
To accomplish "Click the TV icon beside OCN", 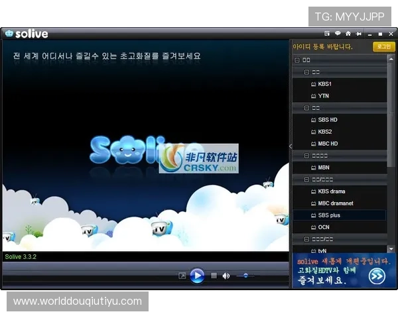I will pyautogui.click(x=314, y=227).
